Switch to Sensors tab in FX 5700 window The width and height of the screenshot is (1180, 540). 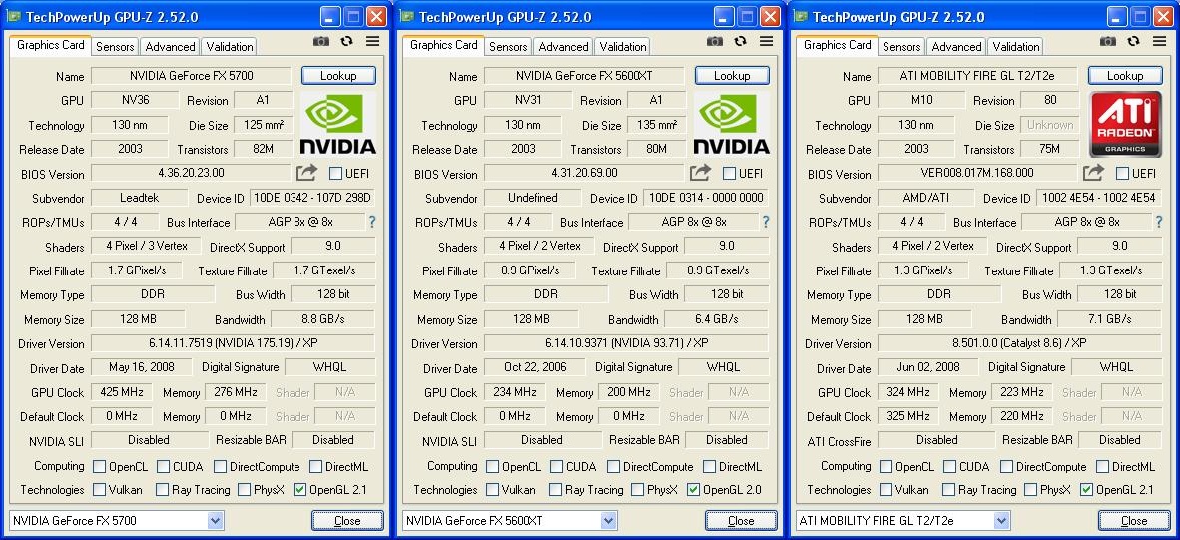coord(115,46)
